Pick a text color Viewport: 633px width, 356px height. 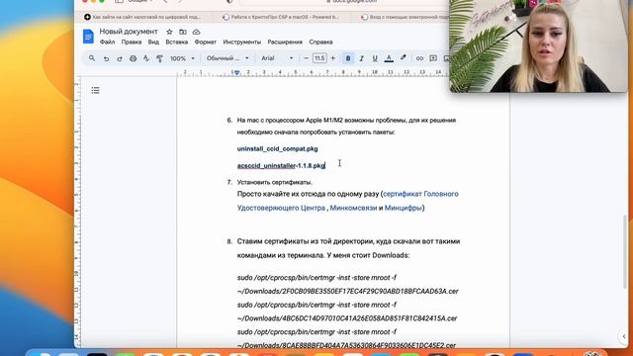[x=389, y=58]
